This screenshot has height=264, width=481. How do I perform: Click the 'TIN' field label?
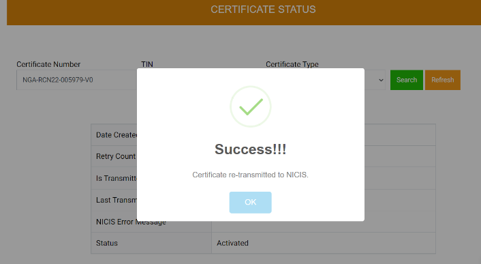pyautogui.click(x=147, y=64)
